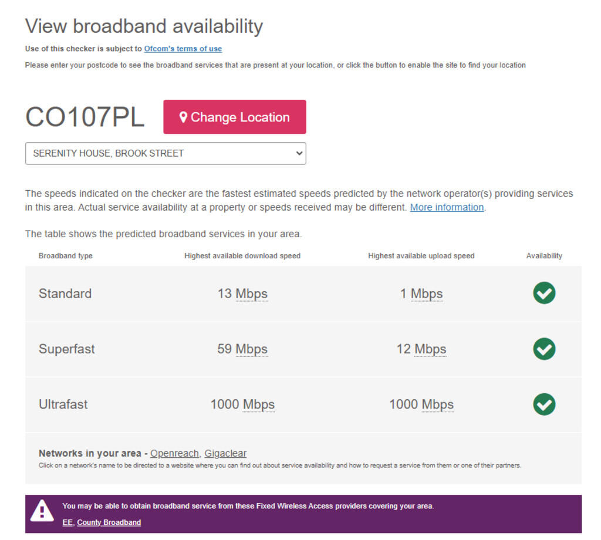Open the EE fixed wireless provider link

pyautogui.click(x=67, y=522)
